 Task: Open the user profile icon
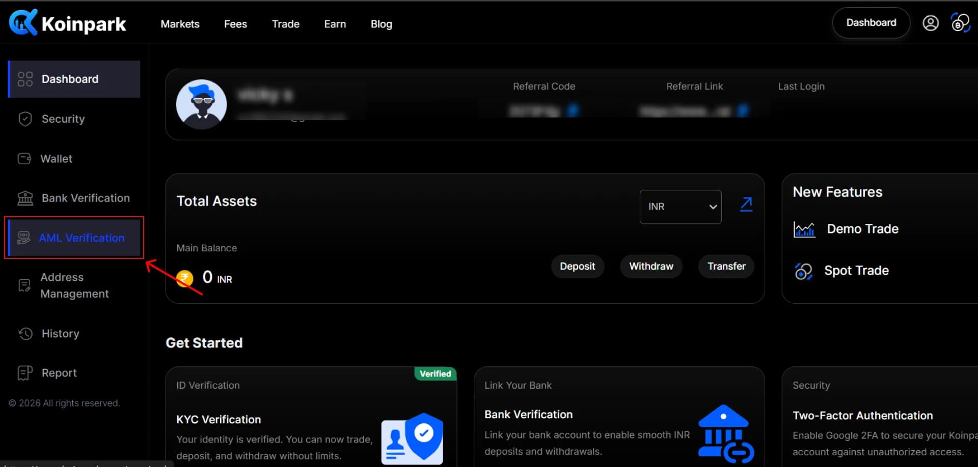[930, 23]
